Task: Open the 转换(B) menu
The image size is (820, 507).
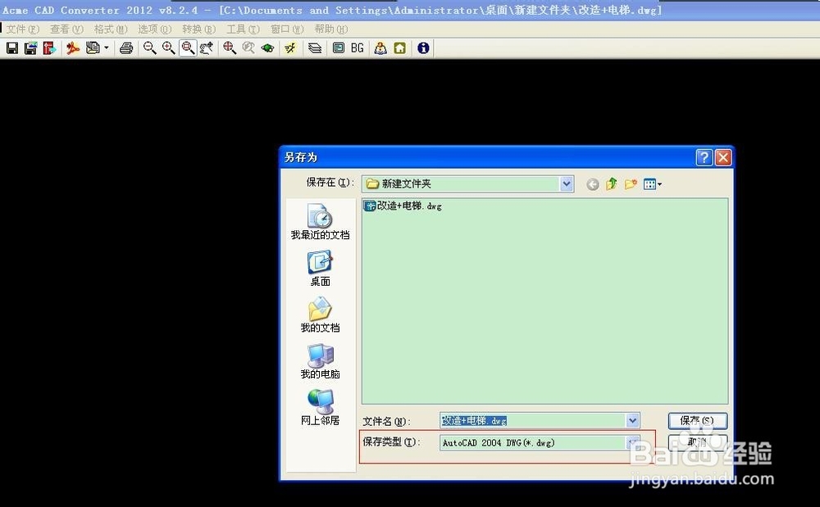Action: (x=198, y=29)
